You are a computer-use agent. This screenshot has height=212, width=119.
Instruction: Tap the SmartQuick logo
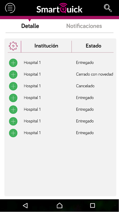[59, 8]
